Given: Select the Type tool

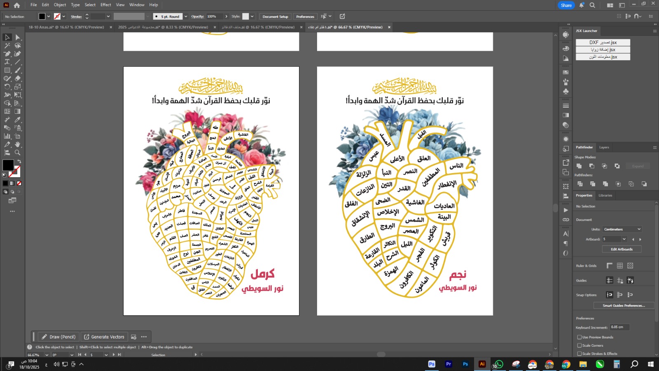Looking at the screenshot, I should [x=7, y=62].
